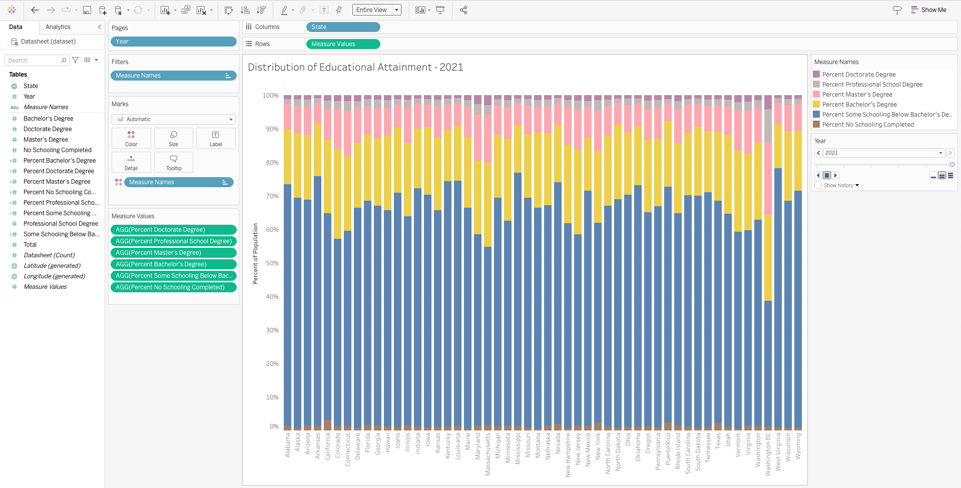Click the Data tab in left pane
This screenshot has height=488, width=961.
[x=16, y=27]
